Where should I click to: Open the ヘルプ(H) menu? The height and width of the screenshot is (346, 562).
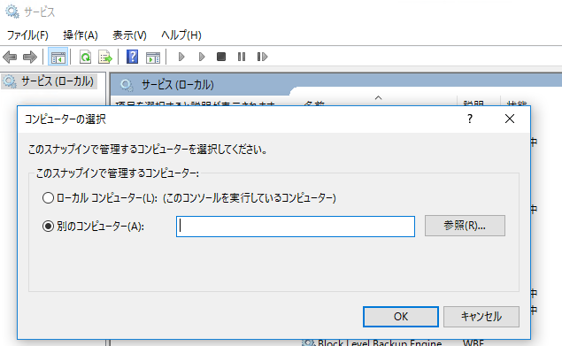tap(181, 35)
